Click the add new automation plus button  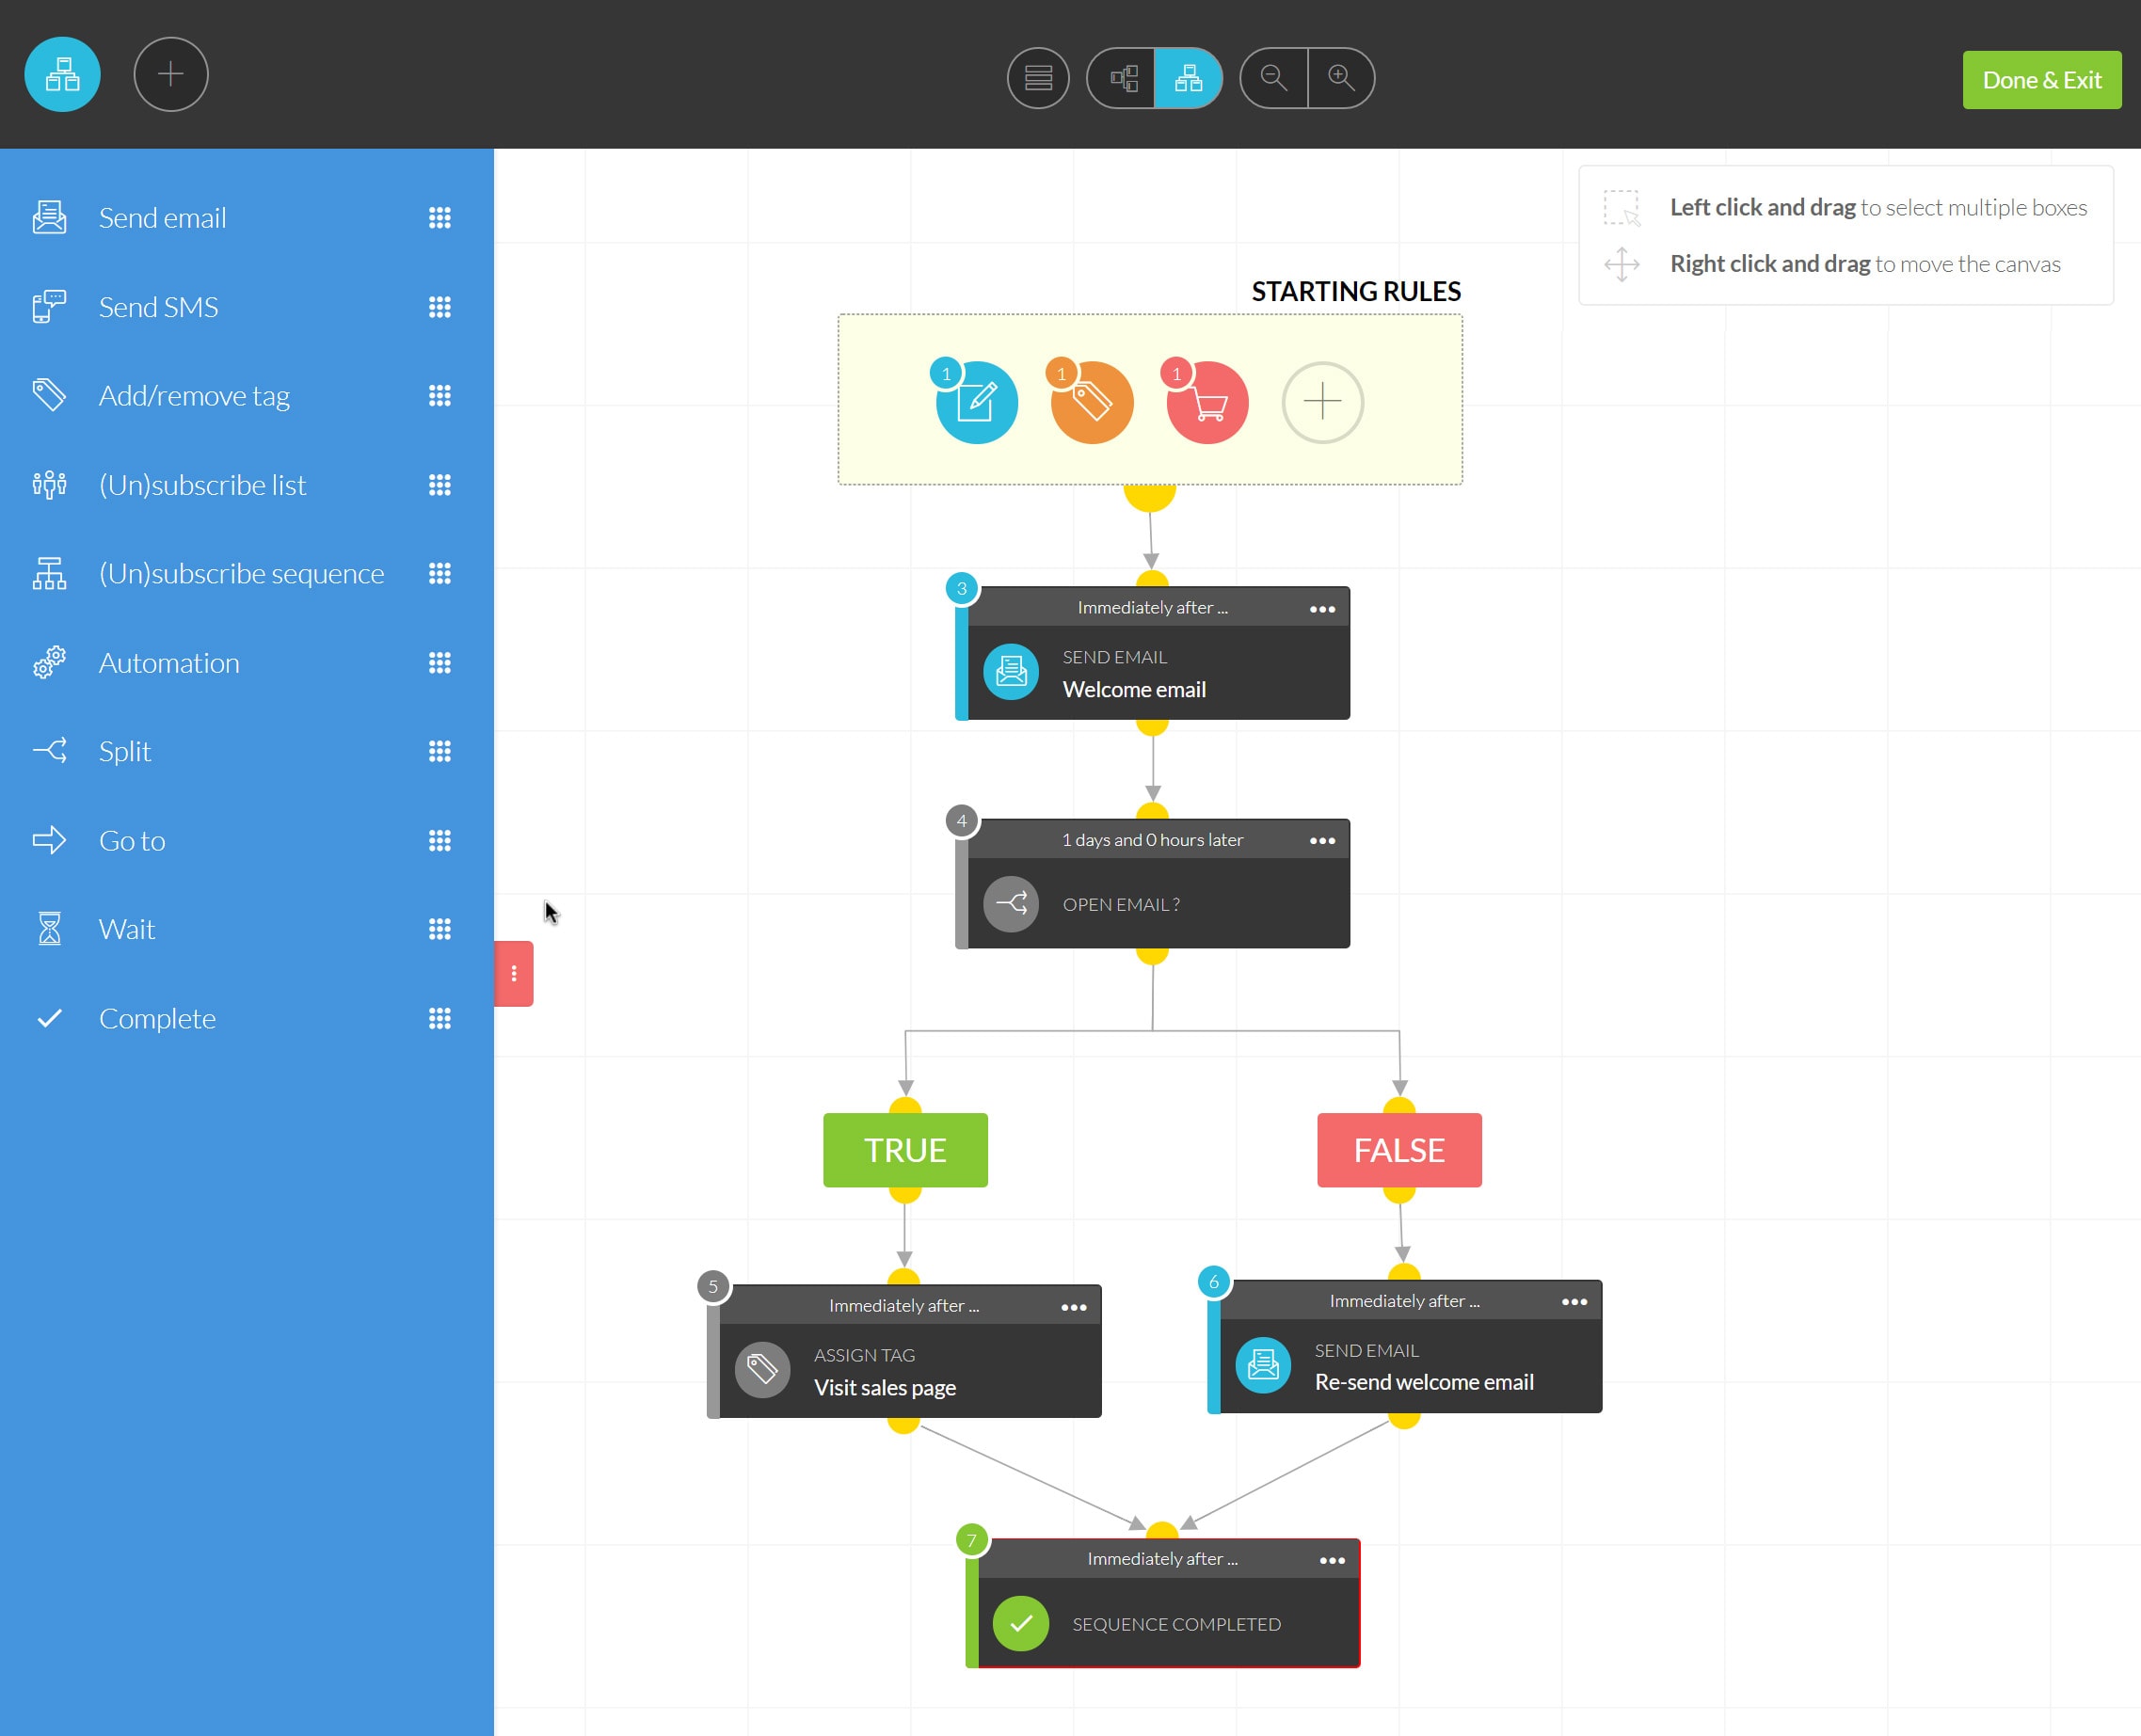click(x=170, y=74)
